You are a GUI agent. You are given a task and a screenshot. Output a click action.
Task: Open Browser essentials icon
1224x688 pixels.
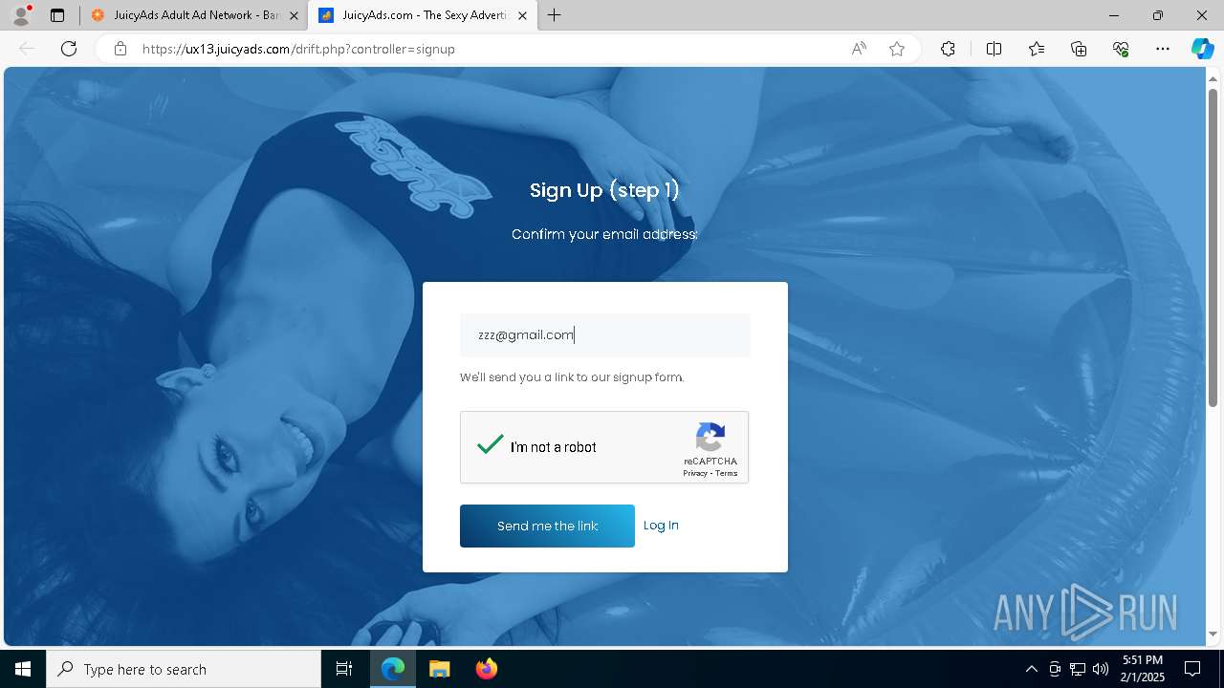pos(1121,49)
